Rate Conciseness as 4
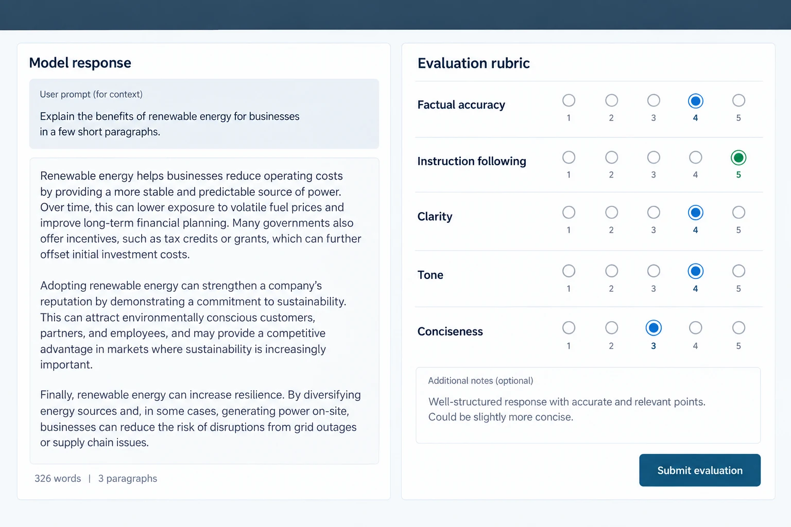 [x=695, y=328]
